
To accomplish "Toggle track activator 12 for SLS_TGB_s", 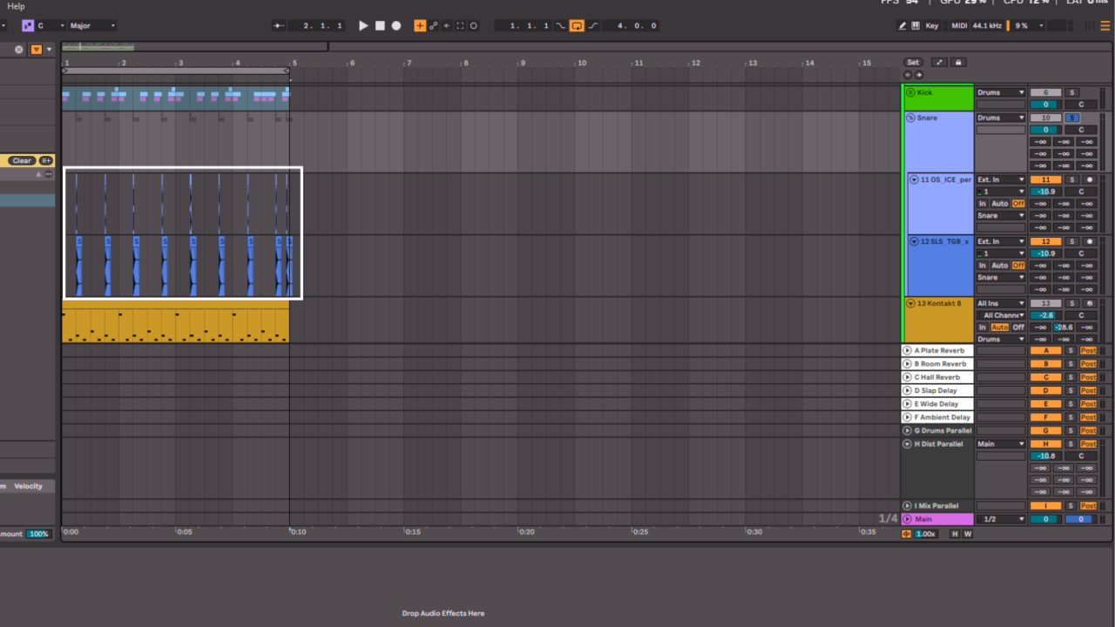I will point(1045,241).
